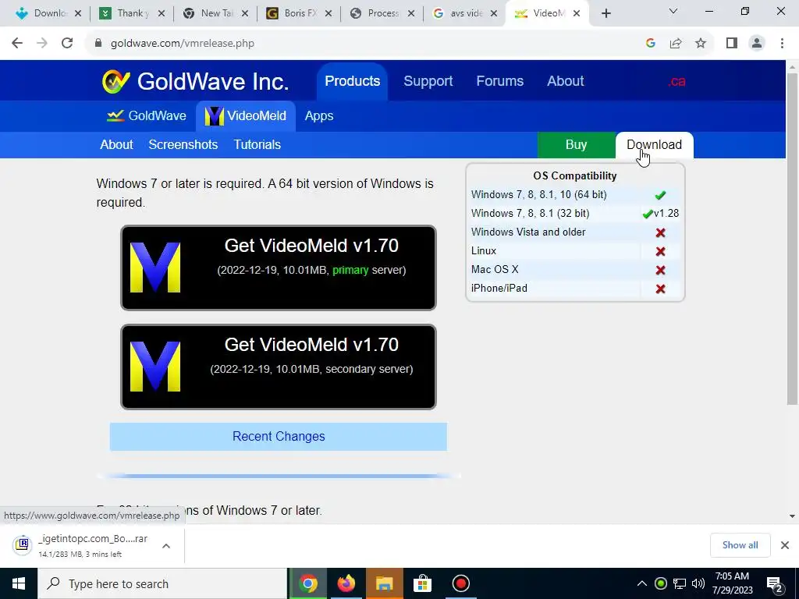Click the Download tab button
The height and width of the screenshot is (599, 799).
coord(655,144)
